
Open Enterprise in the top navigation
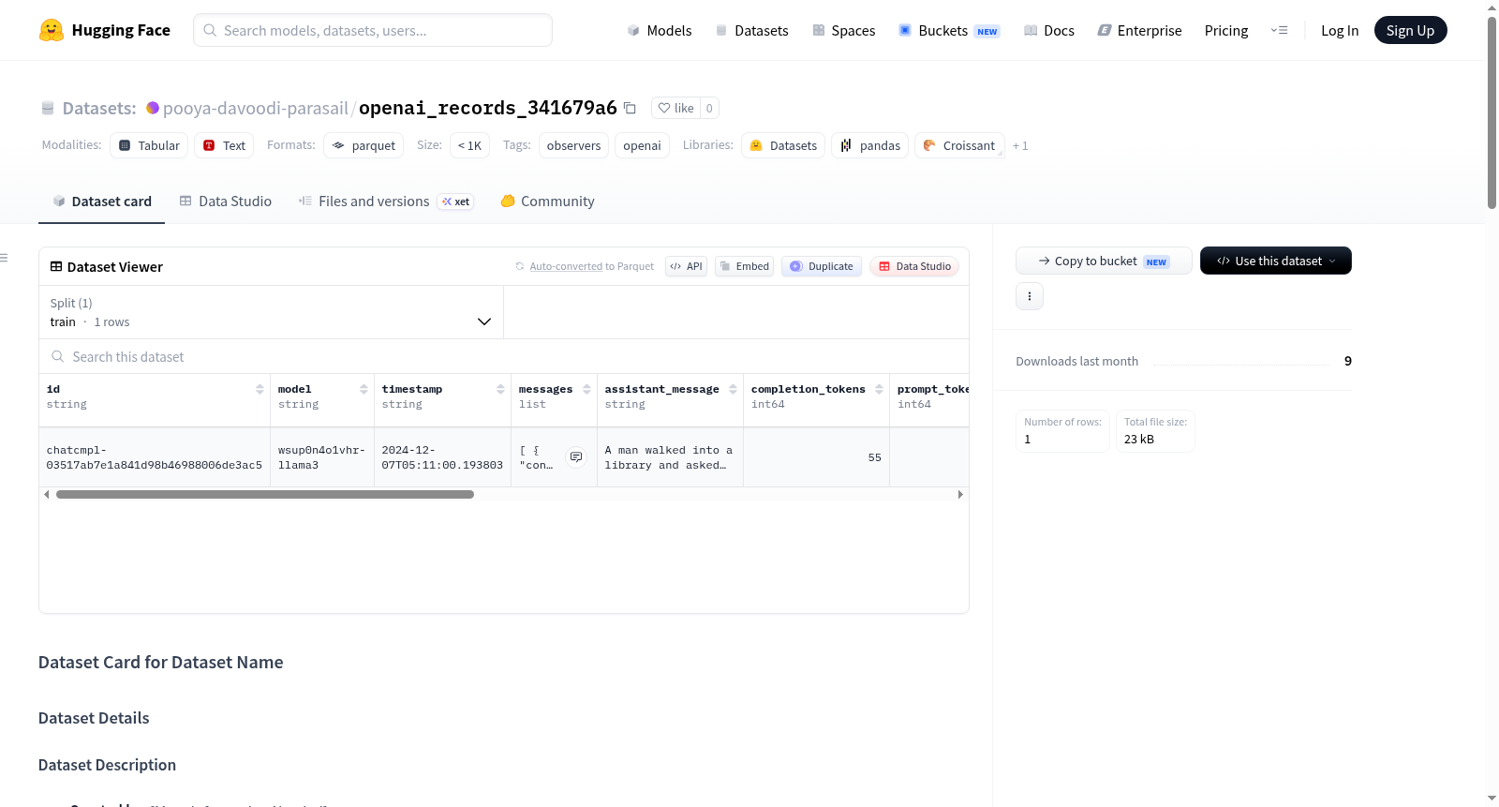[x=1140, y=30]
